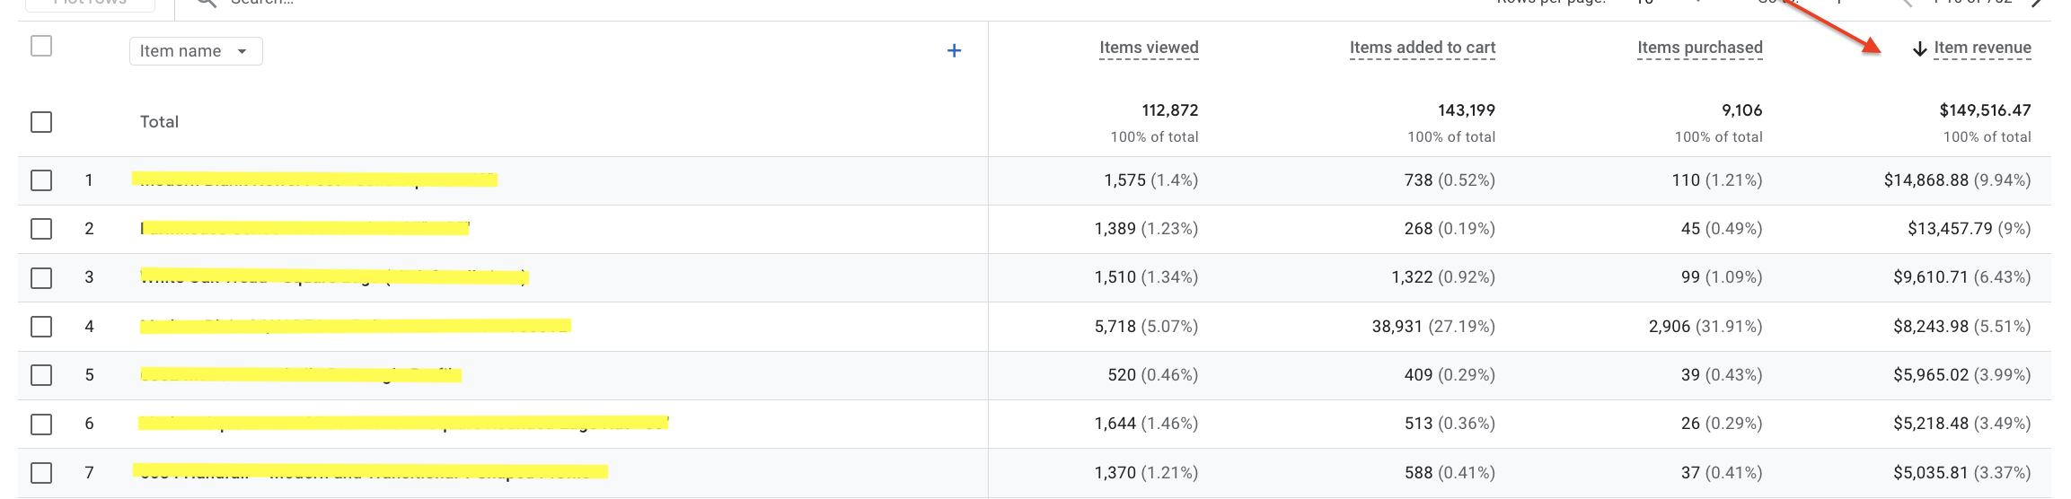Click the 39 items purchased cell

tap(1722, 375)
